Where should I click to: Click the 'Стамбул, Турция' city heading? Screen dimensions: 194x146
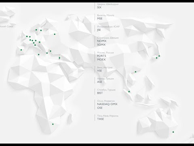tap(106, 90)
